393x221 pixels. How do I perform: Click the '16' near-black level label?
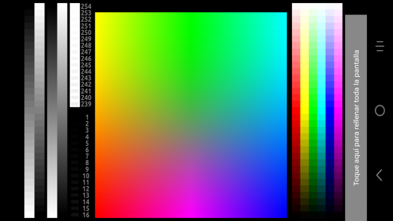coord(86,215)
